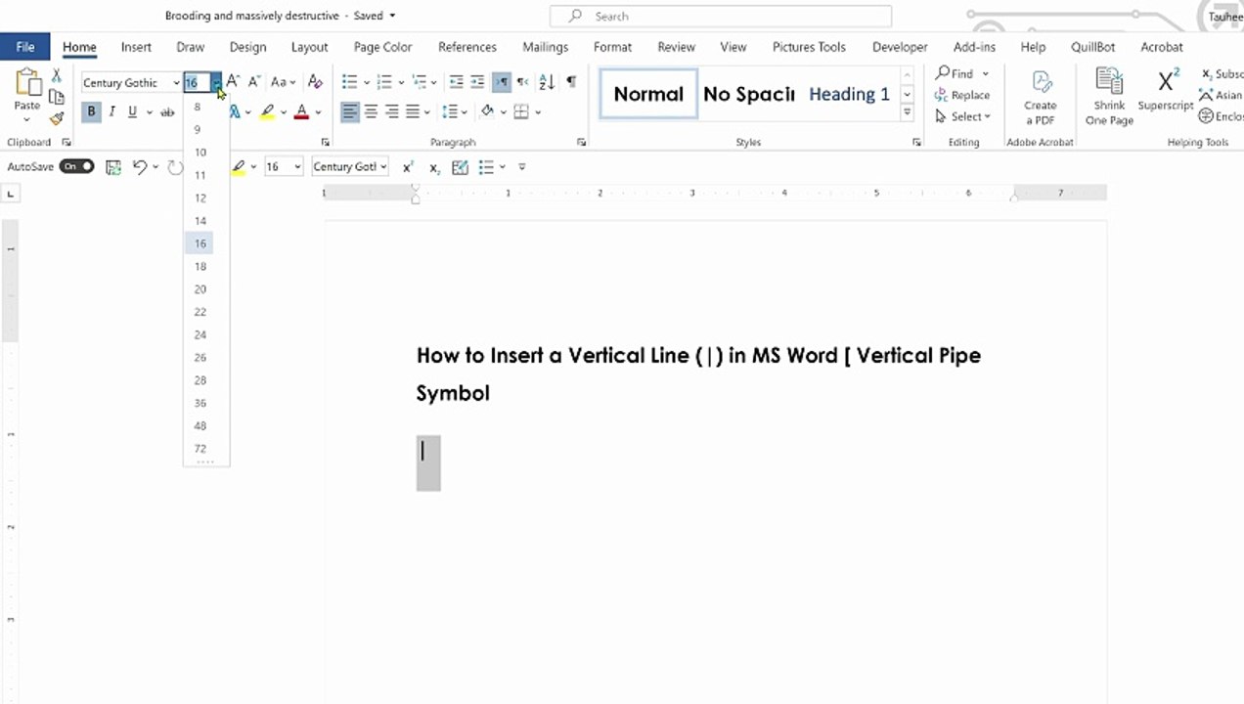Click the Decrease Indent icon
Image resolution: width=1244 pixels, height=704 pixels.
(x=456, y=82)
